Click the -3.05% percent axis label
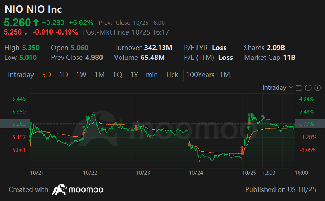325x201 pixels. [308, 150]
